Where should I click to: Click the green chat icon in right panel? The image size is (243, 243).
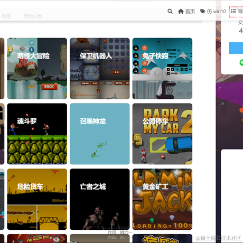241,63
